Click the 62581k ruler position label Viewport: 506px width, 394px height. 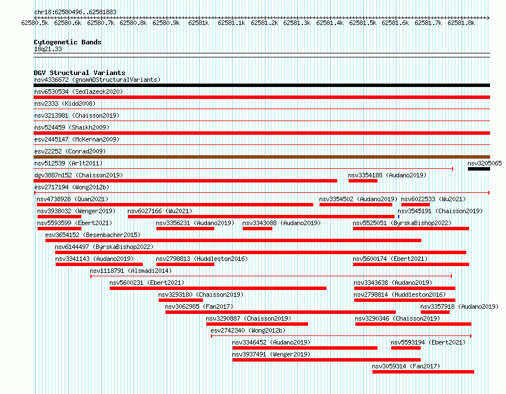coord(198,23)
